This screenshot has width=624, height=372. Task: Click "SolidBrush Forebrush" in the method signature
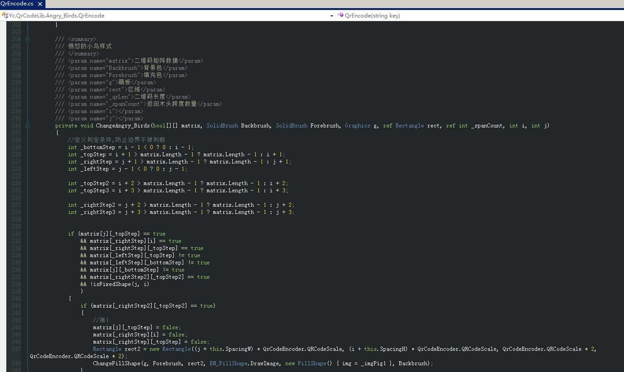point(308,126)
